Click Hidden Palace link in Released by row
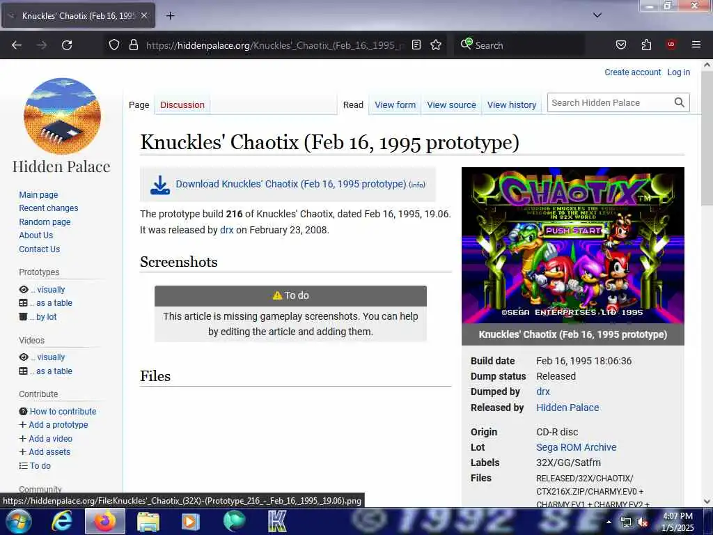The height and width of the screenshot is (535, 713). pyautogui.click(x=567, y=408)
